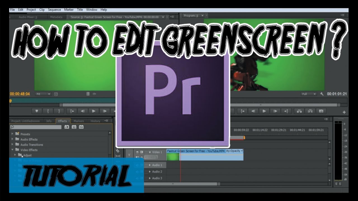Open the Marker menu

tap(69, 10)
